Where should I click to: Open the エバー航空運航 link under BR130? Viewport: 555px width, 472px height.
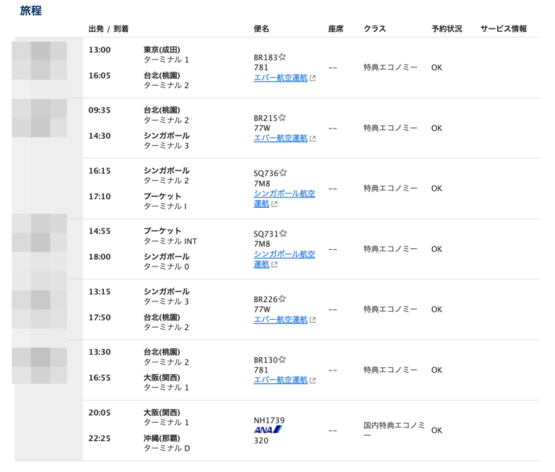(x=280, y=380)
